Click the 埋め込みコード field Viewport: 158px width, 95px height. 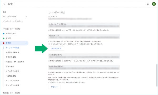[x=84, y=36]
